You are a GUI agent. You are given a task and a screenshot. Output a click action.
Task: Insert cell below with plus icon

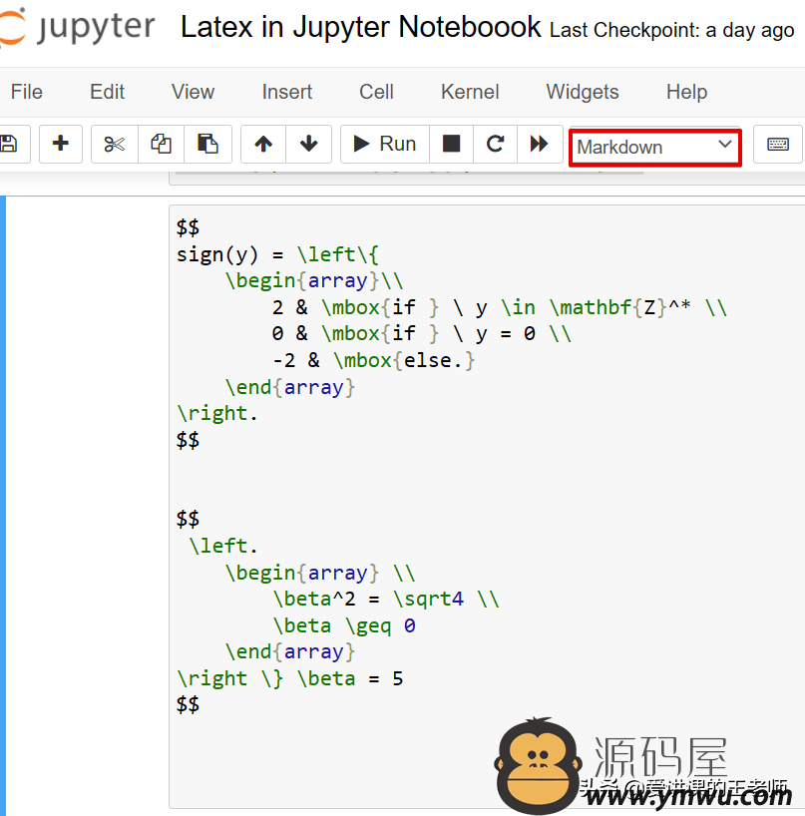click(x=61, y=144)
